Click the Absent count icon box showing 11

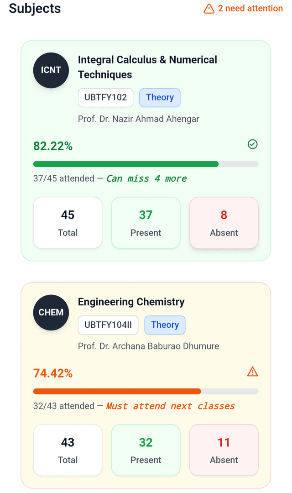[224, 450]
